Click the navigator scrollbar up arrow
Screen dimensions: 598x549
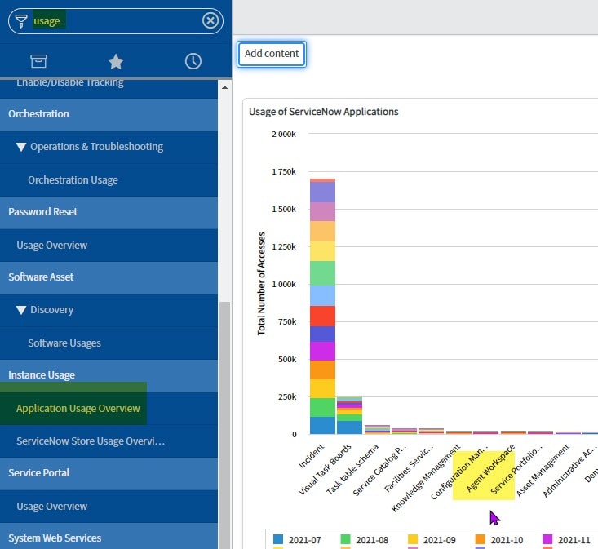point(224,87)
